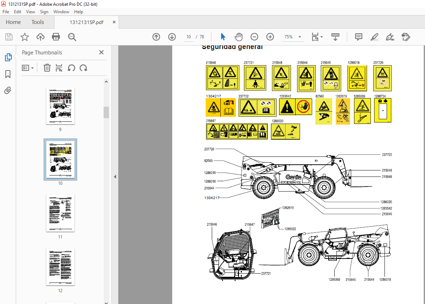The height and width of the screenshot is (304, 425).
Task: Close the Page Thumbnails panel
Action: tap(101, 52)
